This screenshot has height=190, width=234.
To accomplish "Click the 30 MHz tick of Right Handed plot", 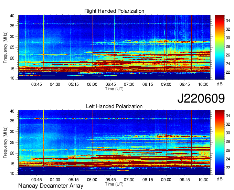I will click(12, 36).
